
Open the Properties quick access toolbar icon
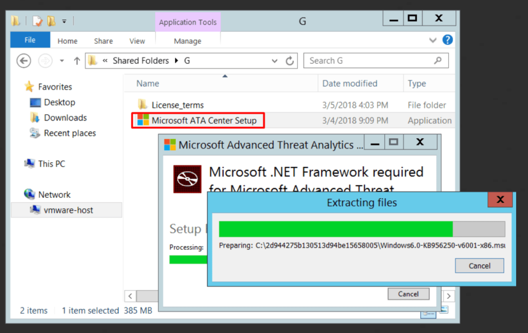[x=37, y=21]
